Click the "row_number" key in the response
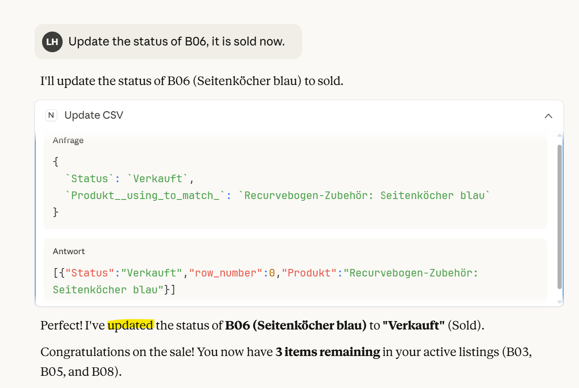This screenshot has height=388, width=579. click(x=226, y=273)
